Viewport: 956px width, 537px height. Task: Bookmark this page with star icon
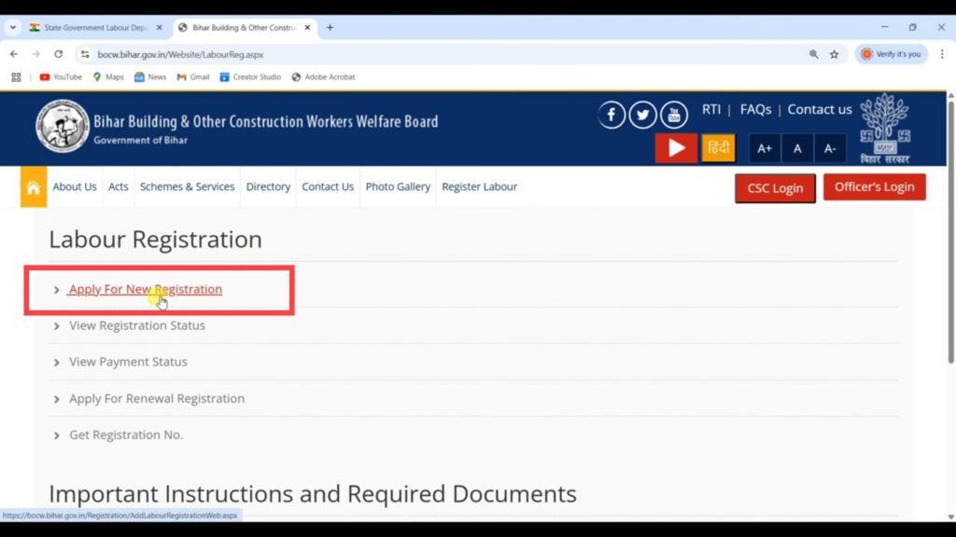[834, 54]
